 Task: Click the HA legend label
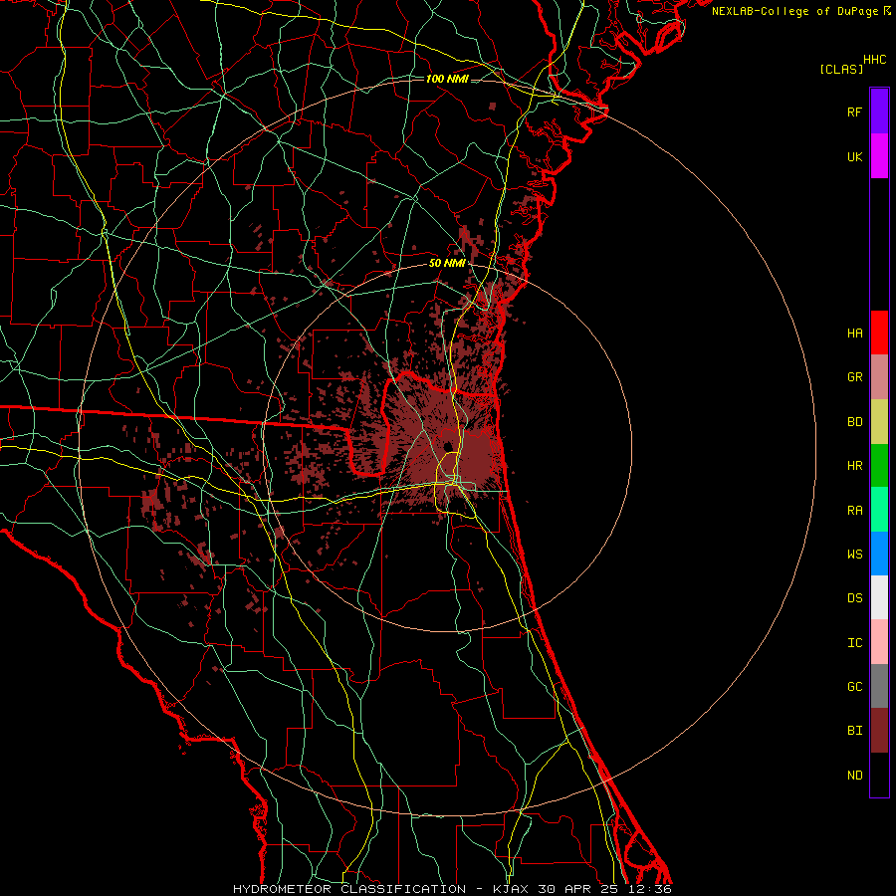[855, 333]
